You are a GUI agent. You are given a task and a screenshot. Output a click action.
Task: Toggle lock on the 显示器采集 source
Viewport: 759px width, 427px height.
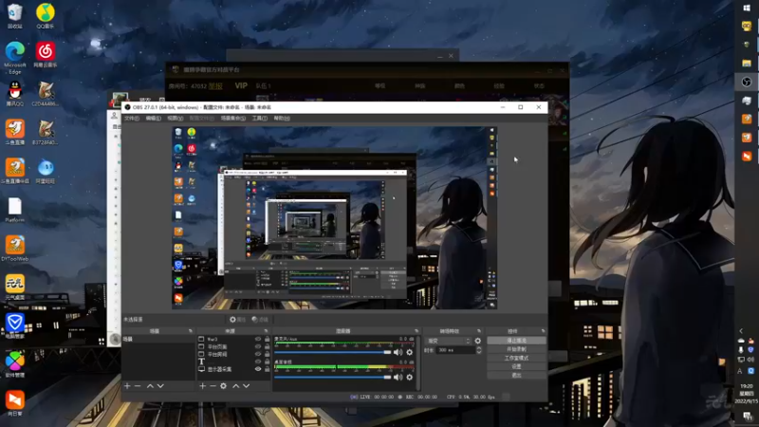coord(267,369)
